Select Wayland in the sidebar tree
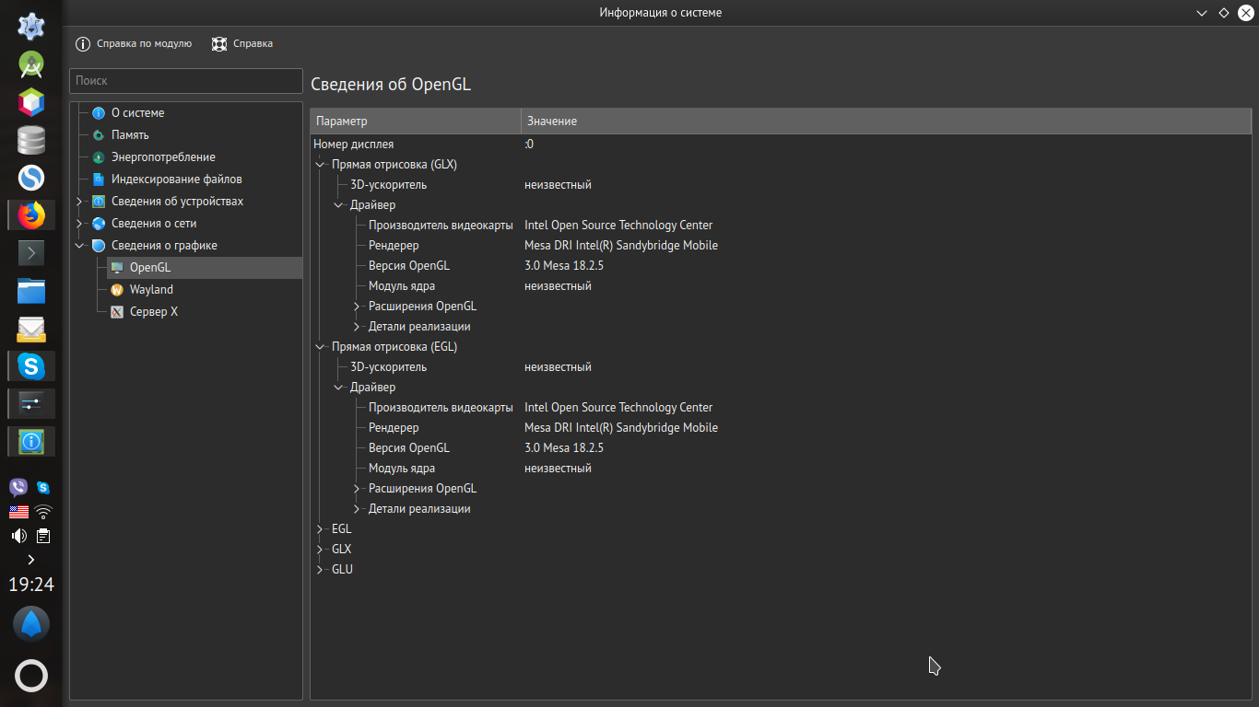This screenshot has width=1259, height=707. [x=151, y=290]
